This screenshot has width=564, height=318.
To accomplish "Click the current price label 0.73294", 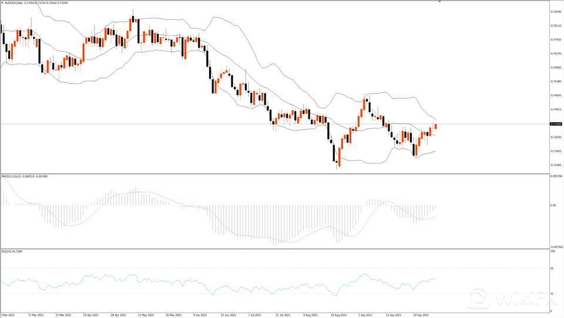I will point(556,124).
